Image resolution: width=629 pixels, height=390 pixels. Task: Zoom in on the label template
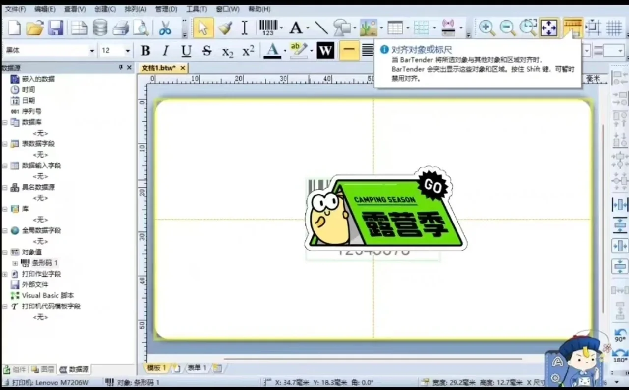487,28
